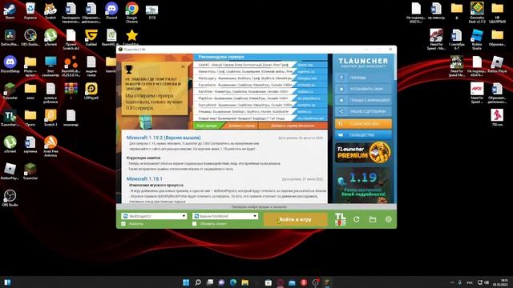
Task: Click the microphone icon in the system tray
Action: coord(459,282)
